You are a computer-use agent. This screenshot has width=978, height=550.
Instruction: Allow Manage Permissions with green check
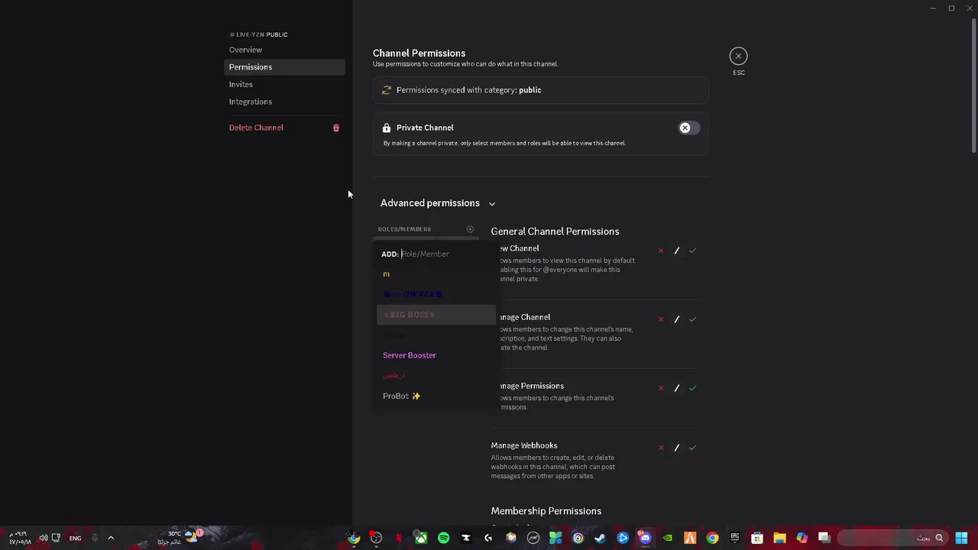tap(692, 388)
